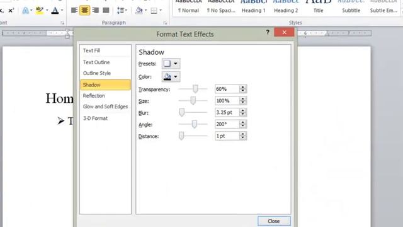Open the Text Outline category
The image size is (403, 227).
tap(105, 62)
